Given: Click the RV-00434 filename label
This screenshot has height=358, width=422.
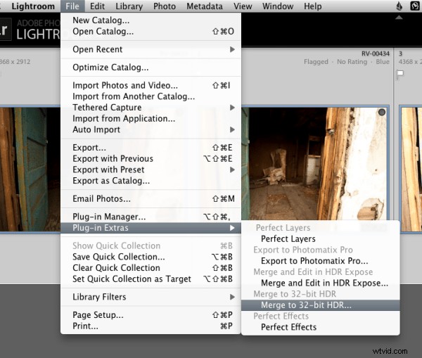Looking at the screenshot, I should pyautogui.click(x=376, y=53).
